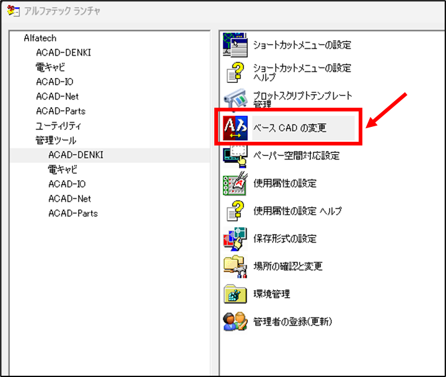Open the 使用属性の設定 ヘルプ help icon
The width and height of the screenshot is (446, 377).
click(235, 211)
